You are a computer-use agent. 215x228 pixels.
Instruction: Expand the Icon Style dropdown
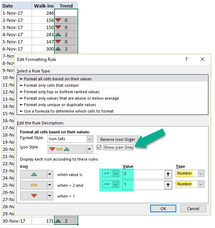point(89,149)
